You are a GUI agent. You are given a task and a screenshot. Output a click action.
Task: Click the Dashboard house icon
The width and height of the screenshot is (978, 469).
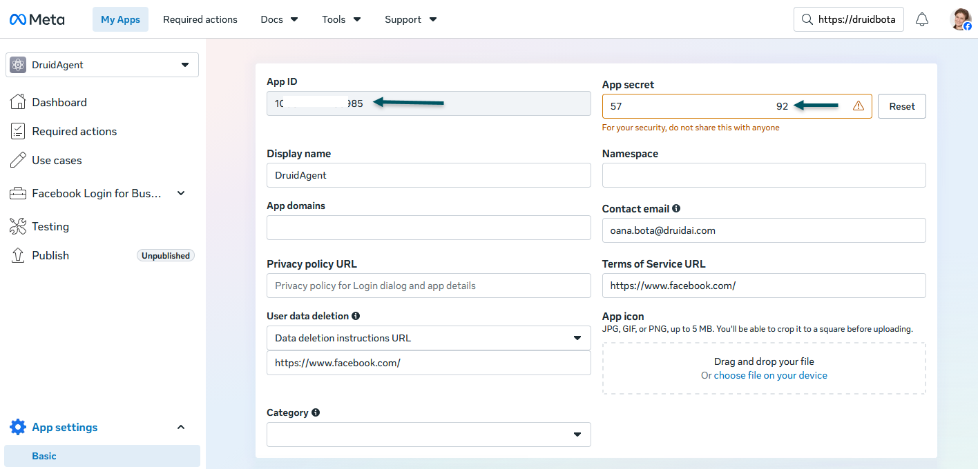[18, 102]
